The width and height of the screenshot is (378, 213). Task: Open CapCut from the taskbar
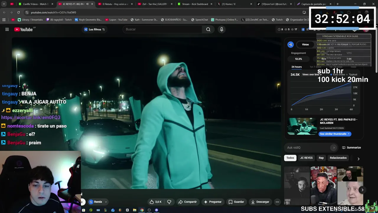pos(127,210)
